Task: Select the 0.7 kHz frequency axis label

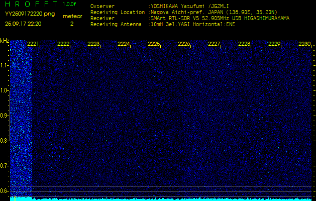Action: pos(5,165)
